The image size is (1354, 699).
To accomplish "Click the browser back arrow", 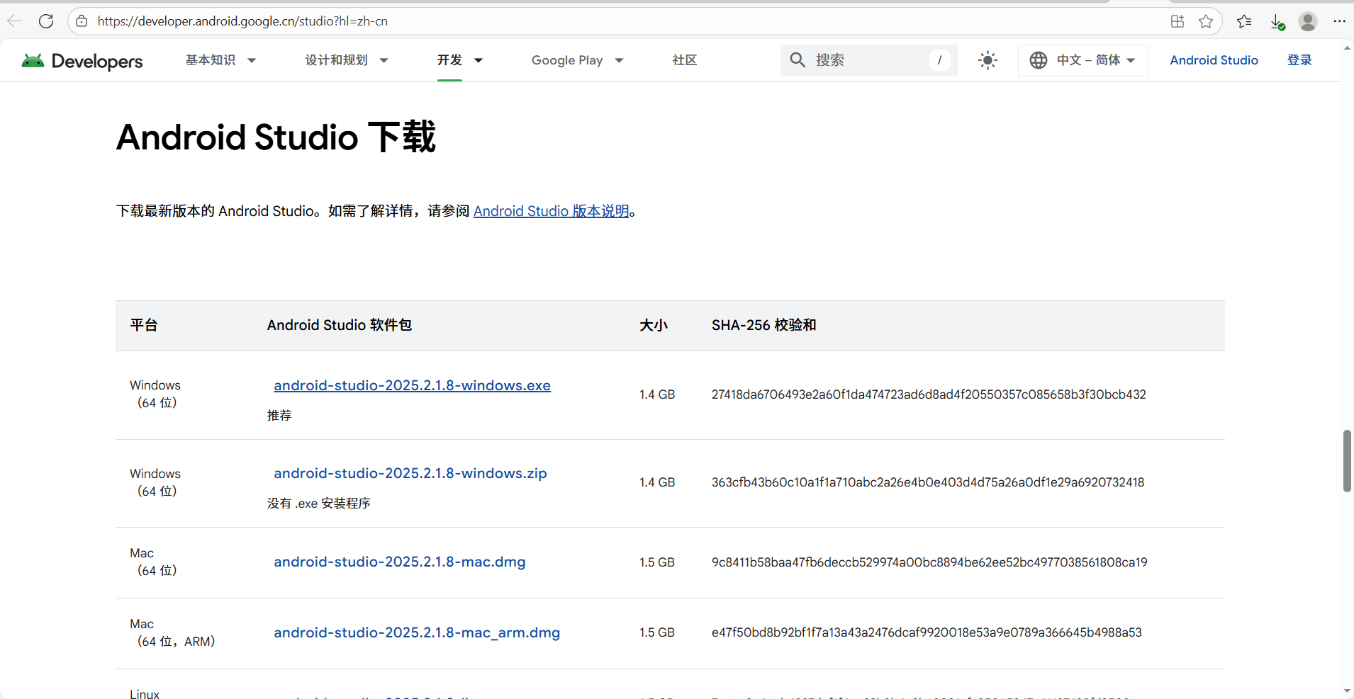I will [14, 21].
